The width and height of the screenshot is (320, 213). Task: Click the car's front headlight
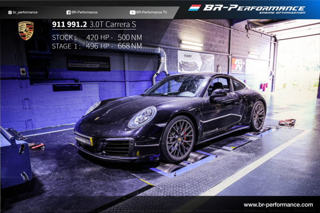[142, 117]
